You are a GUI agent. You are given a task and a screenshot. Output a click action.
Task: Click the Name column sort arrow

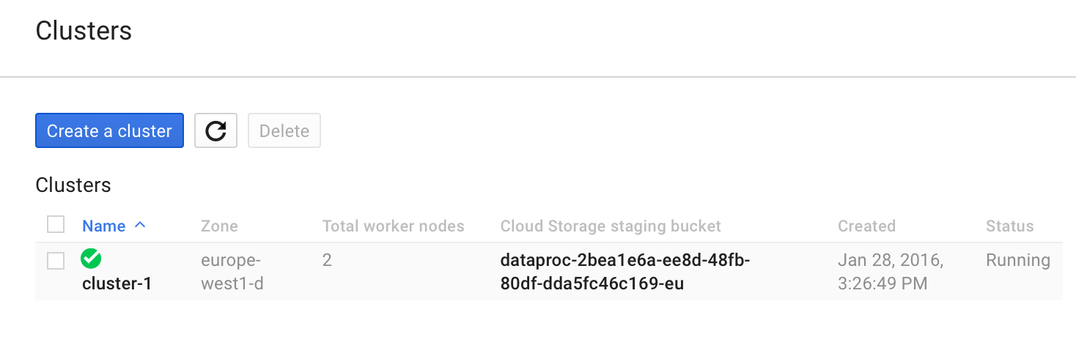click(140, 226)
